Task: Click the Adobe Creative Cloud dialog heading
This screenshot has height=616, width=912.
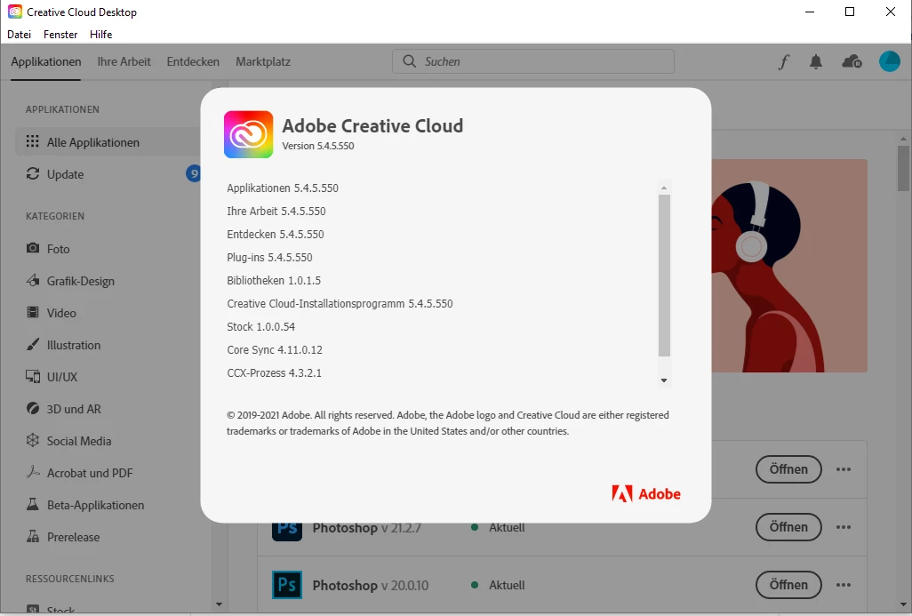Action: (372, 125)
